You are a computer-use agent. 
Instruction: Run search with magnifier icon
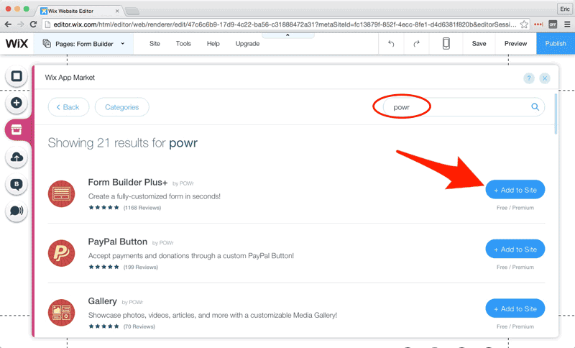tap(535, 106)
